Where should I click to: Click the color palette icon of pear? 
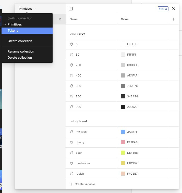tap(72, 153)
